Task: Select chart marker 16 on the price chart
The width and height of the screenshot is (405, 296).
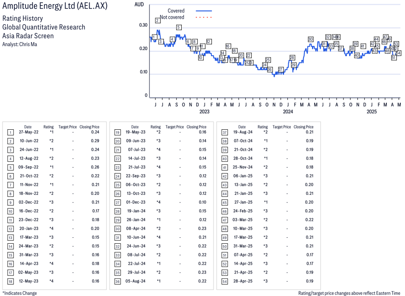Action: point(228,46)
